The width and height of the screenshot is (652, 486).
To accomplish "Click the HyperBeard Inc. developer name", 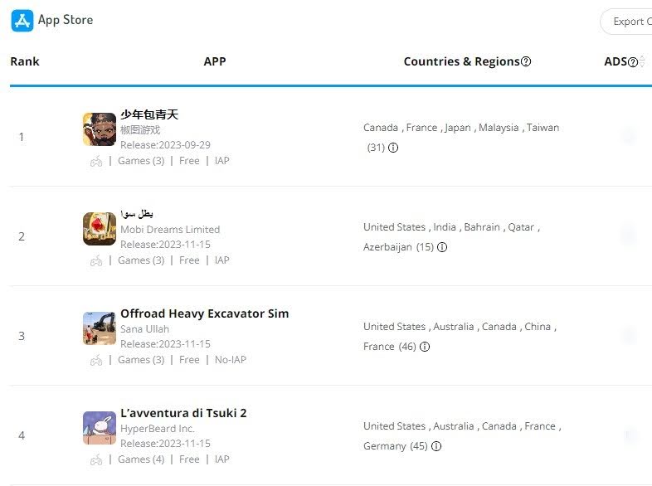I will click(157, 428).
